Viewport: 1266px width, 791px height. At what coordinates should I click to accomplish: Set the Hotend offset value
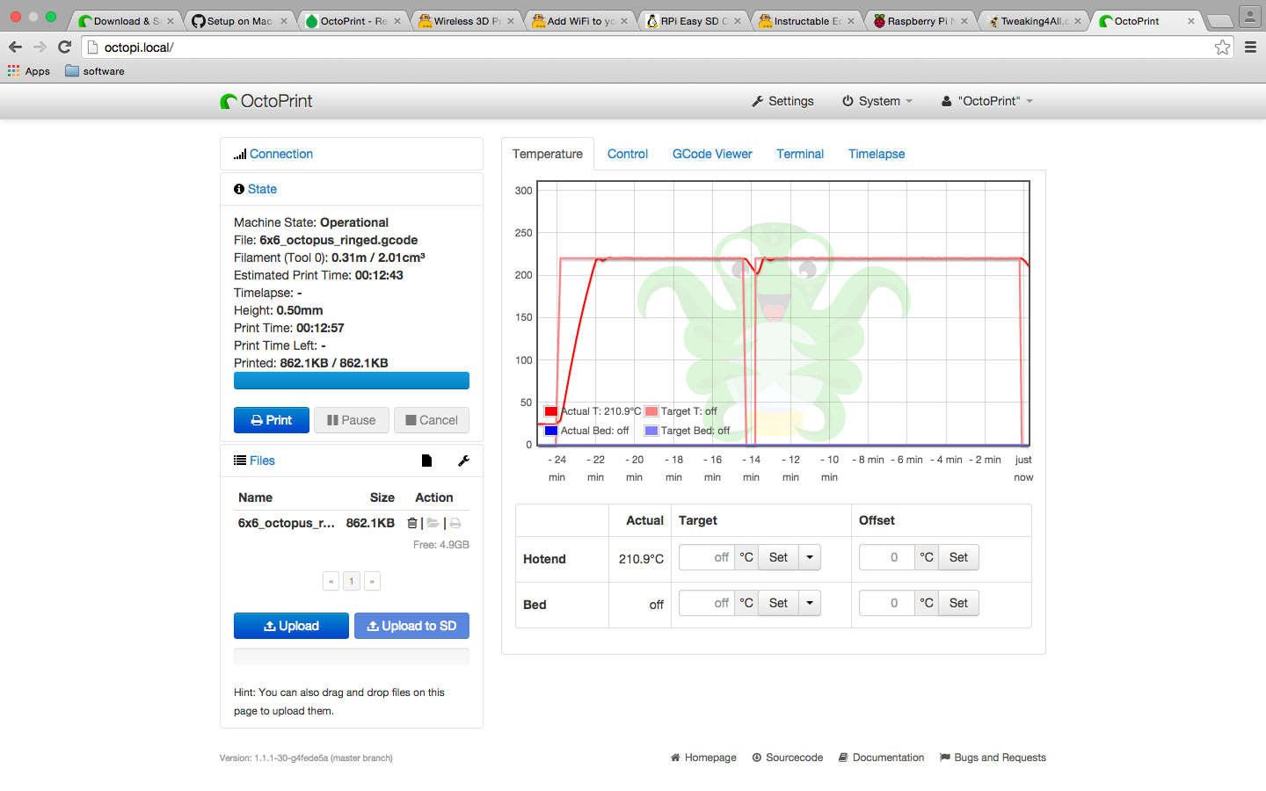point(958,557)
